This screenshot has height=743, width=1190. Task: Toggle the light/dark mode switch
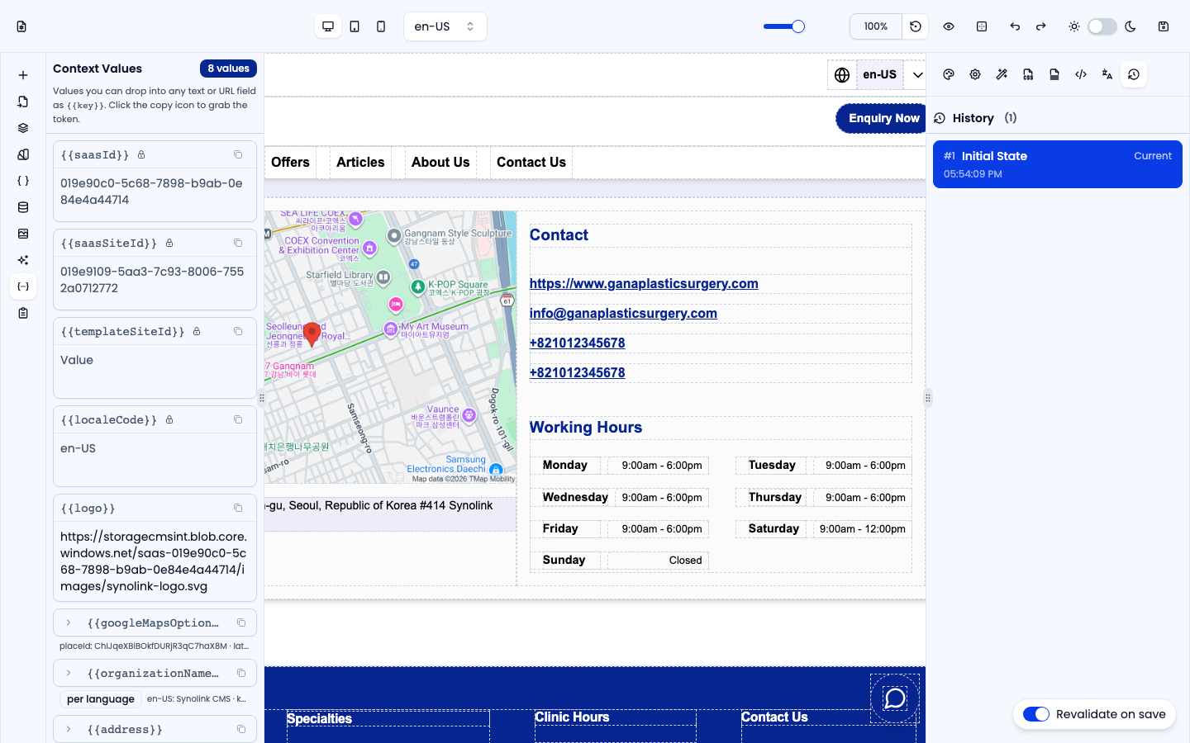(x=1102, y=26)
